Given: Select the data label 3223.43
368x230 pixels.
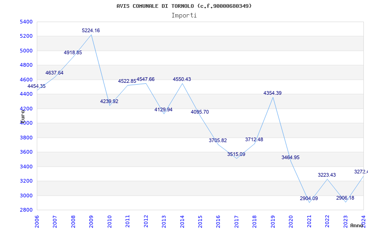Looking at the screenshot, I should 327,175.
